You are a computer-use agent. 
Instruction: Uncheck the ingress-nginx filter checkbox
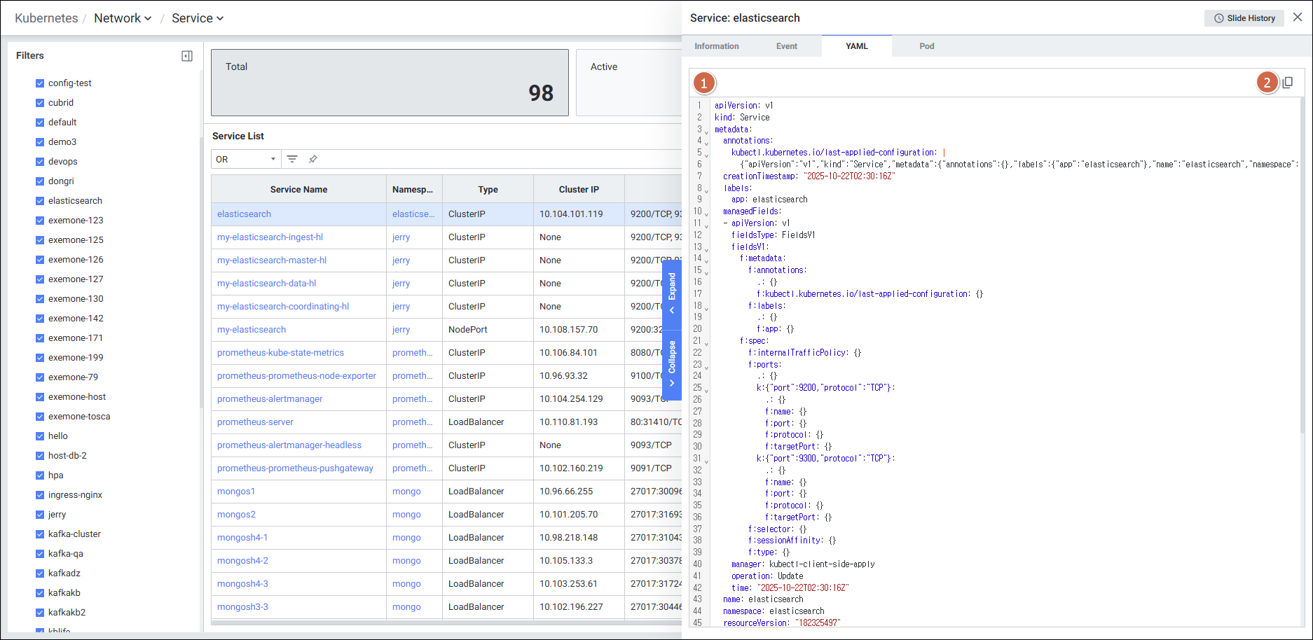click(x=40, y=495)
